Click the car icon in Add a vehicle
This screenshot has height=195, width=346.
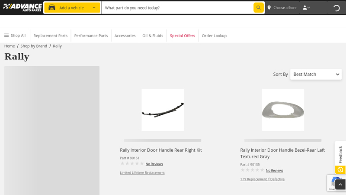[x=52, y=8]
